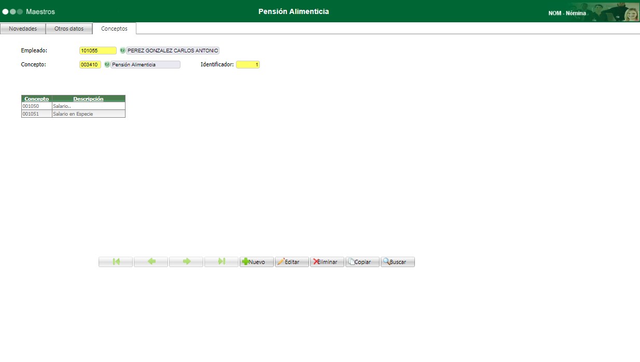Click the Identificador: label
The width and height of the screenshot is (640, 362).
click(x=217, y=65)
